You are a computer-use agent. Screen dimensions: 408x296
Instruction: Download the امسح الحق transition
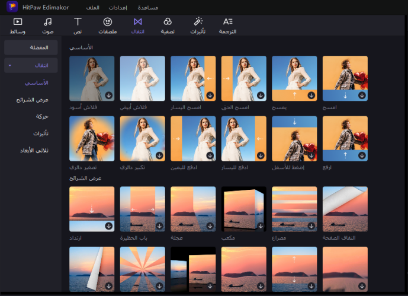[261, 96]
